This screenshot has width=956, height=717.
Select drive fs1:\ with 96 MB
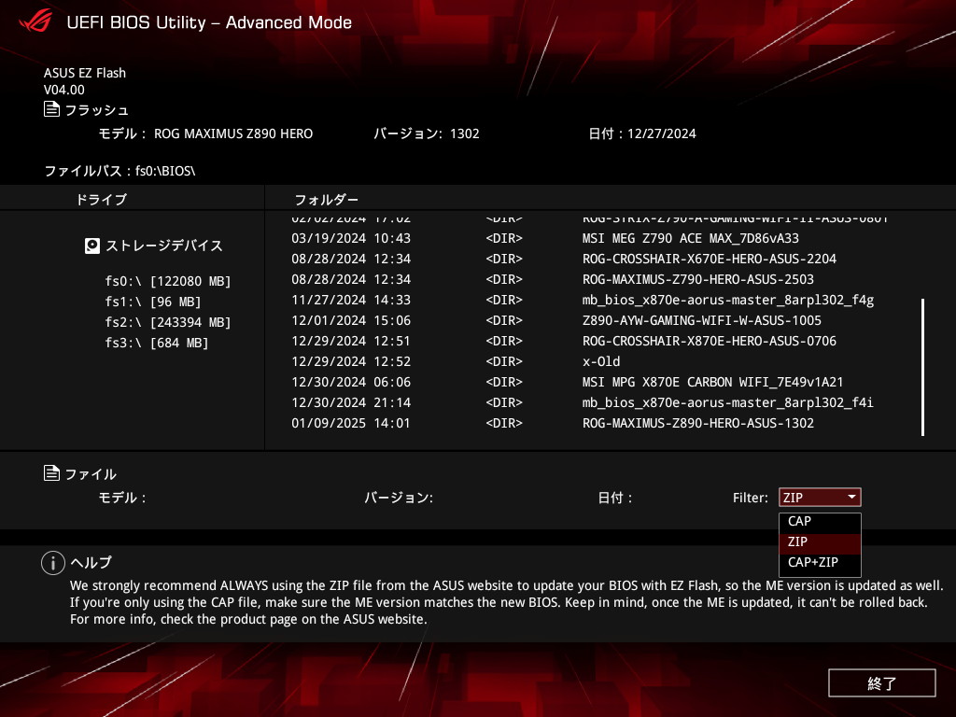(153, 302)
